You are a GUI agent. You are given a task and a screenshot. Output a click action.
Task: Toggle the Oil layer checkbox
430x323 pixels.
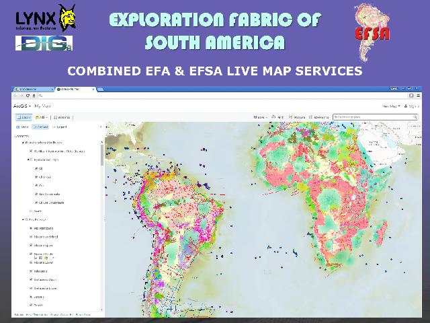36,168
